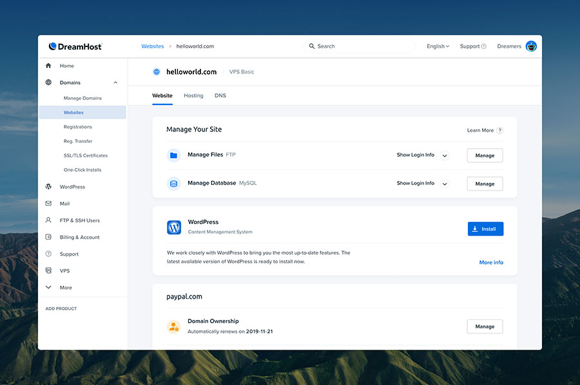580x385 pixels.
Task: Select the Mail icon in sidebar
Action: 48,203
